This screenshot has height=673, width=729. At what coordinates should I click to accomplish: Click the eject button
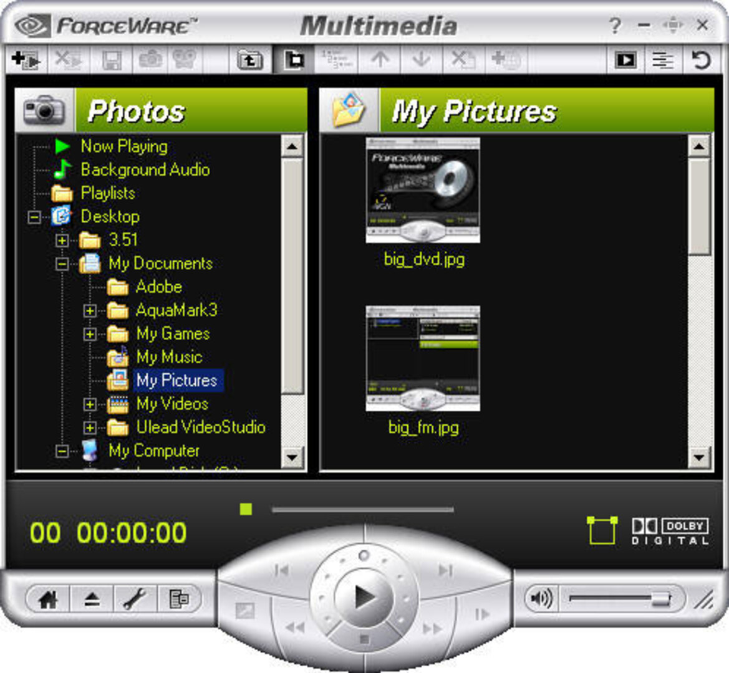92,599
